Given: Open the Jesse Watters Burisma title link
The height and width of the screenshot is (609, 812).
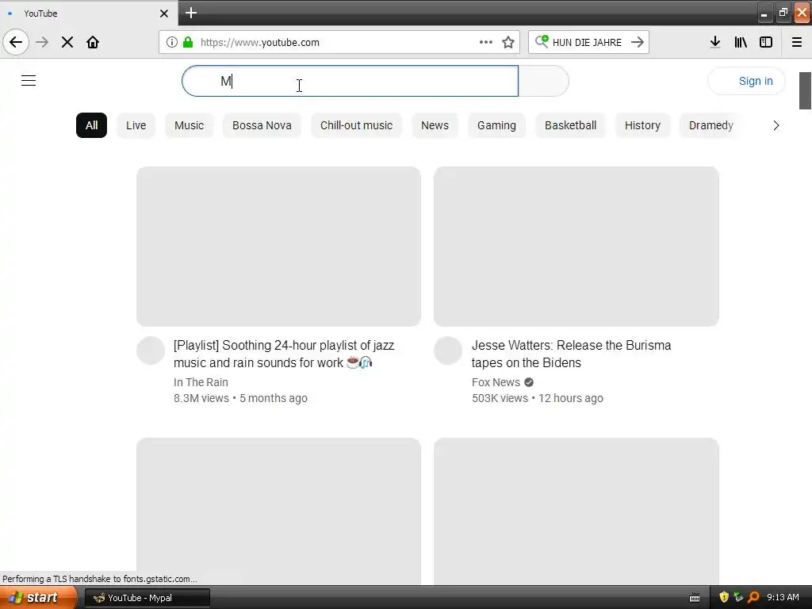Looking at the screenshot, I should 571,354.
